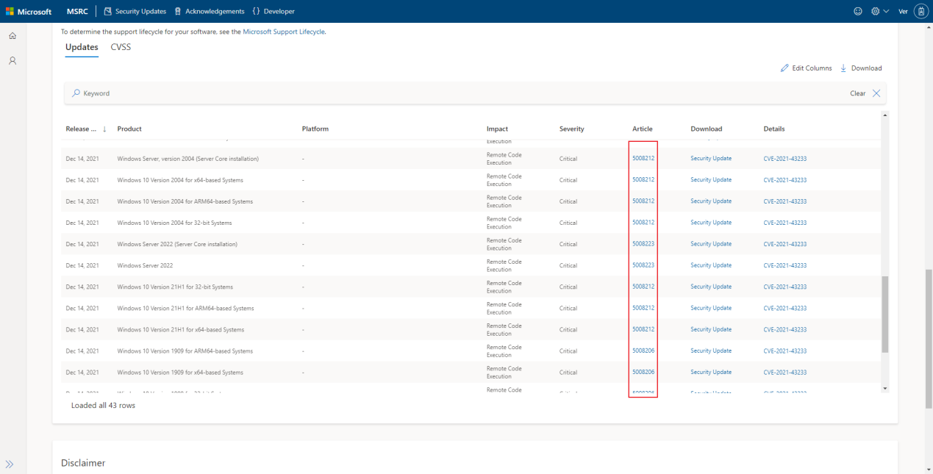Open CVE-2021-43233 for Windows 10 21H1 x64
Viewport: 933px width, 474px height.
pos(785,329)
